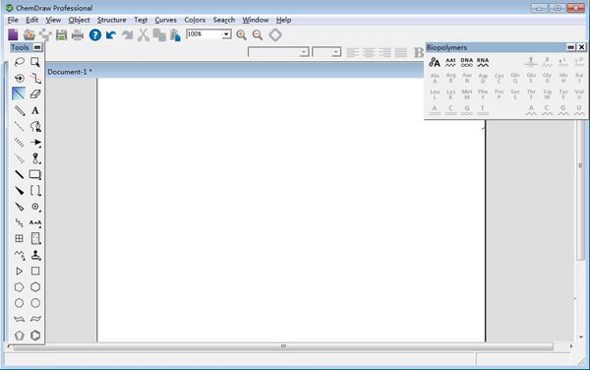The width and height of the screenshot is (590, 370).
Task: Collapse the Biopolymers panel
Action: (570, 47)
